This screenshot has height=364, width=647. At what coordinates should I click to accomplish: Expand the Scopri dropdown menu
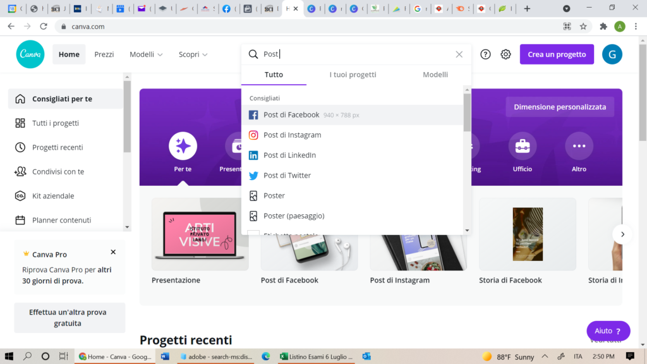(x=193, y=54)
